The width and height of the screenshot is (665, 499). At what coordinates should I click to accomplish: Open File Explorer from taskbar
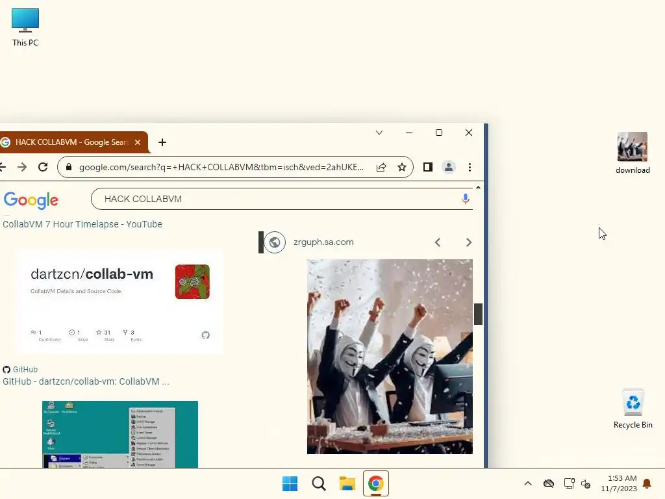click(x=347, y=483)
